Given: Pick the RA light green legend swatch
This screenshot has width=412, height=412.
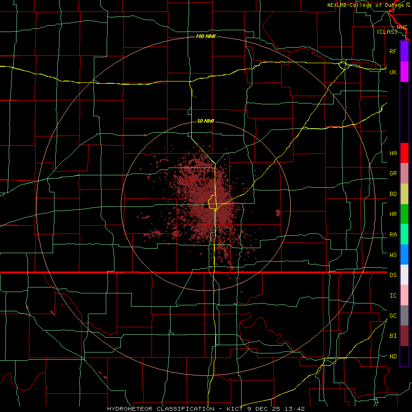Looking at the screenshot, I should [x=404, y=234].
